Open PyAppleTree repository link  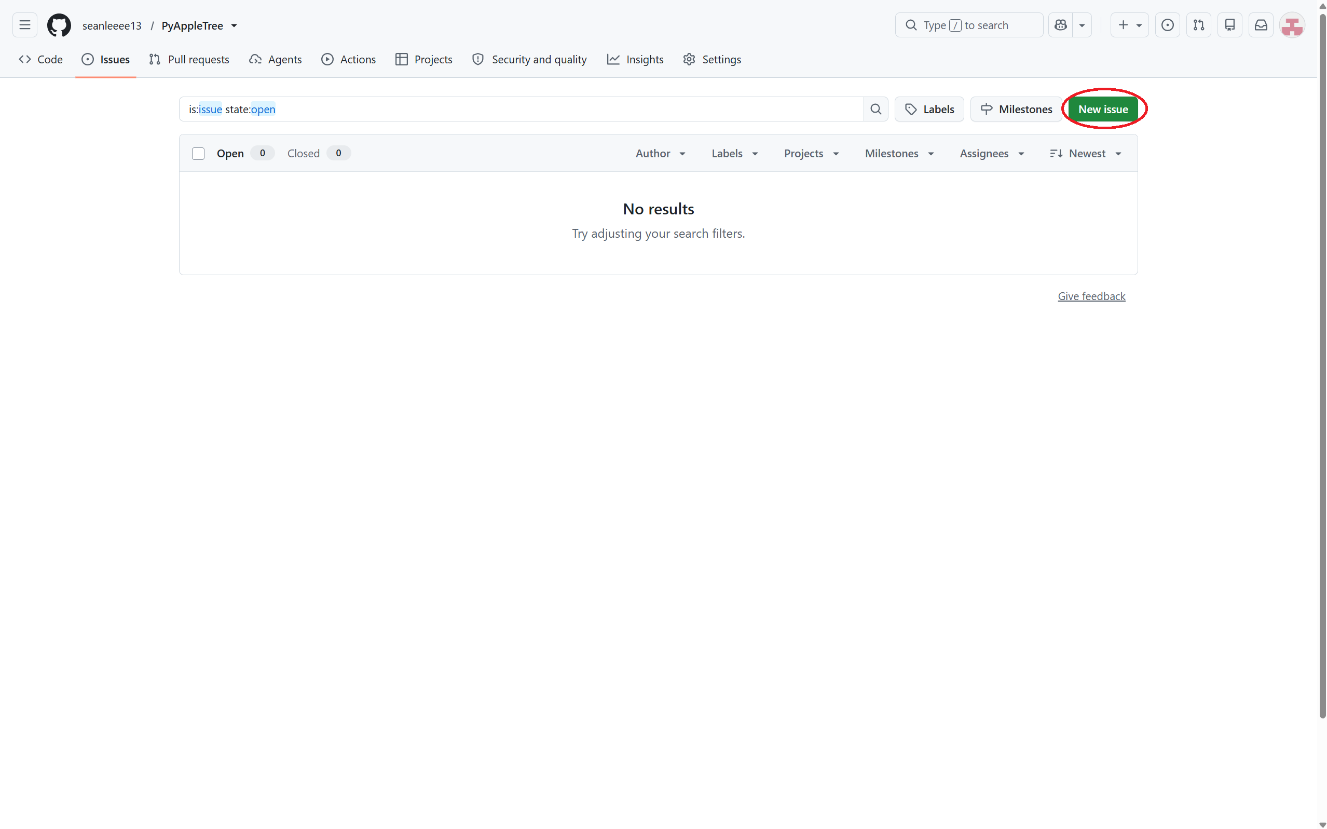[192, 26]
